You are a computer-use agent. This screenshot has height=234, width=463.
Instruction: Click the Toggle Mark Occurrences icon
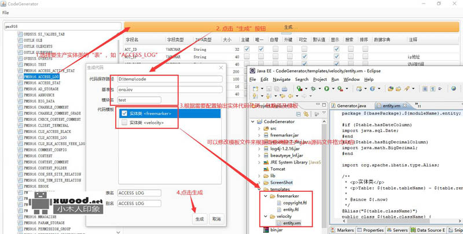point(425,89)
